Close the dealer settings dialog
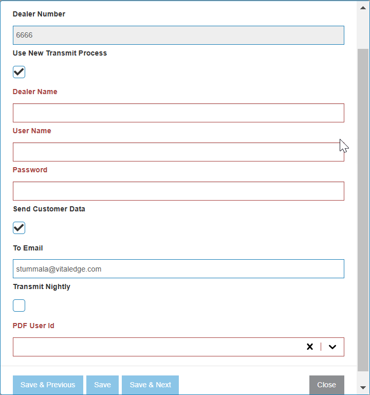Screen dimensions: 370x395 327,385
